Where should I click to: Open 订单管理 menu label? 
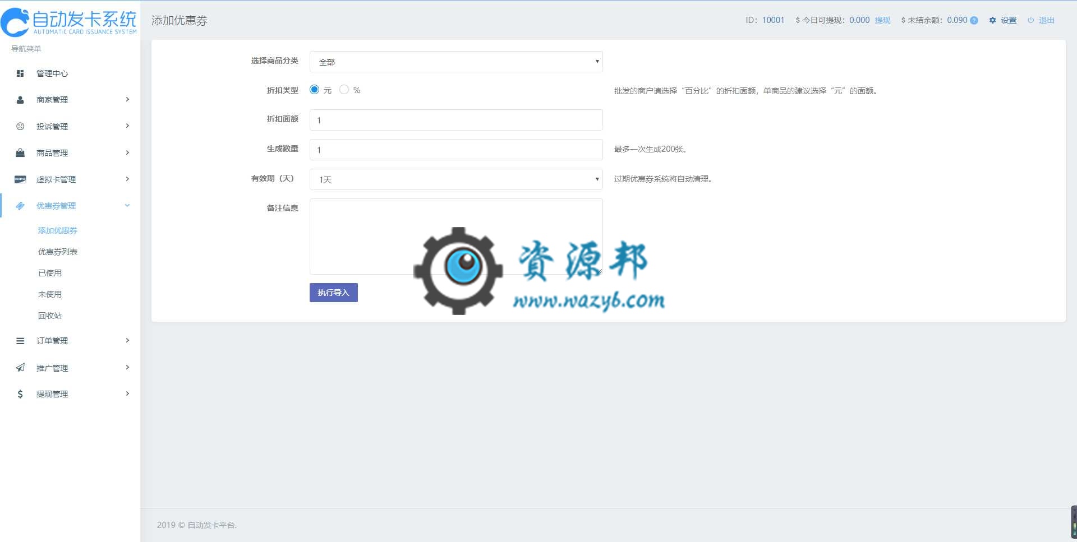point(52,341)
